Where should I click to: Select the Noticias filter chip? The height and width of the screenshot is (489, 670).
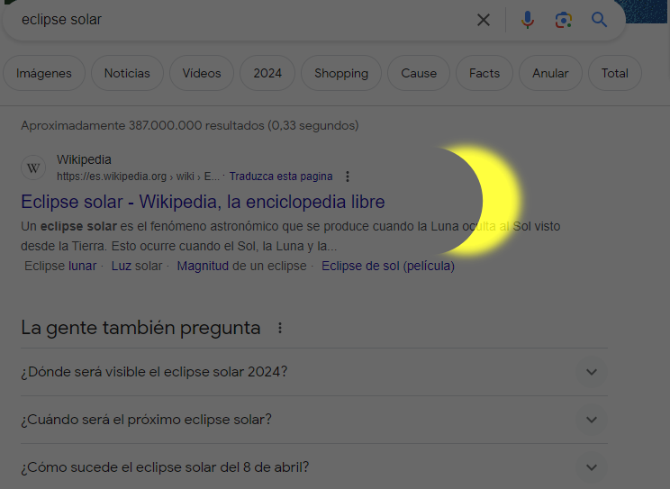(x=127, y=73)
